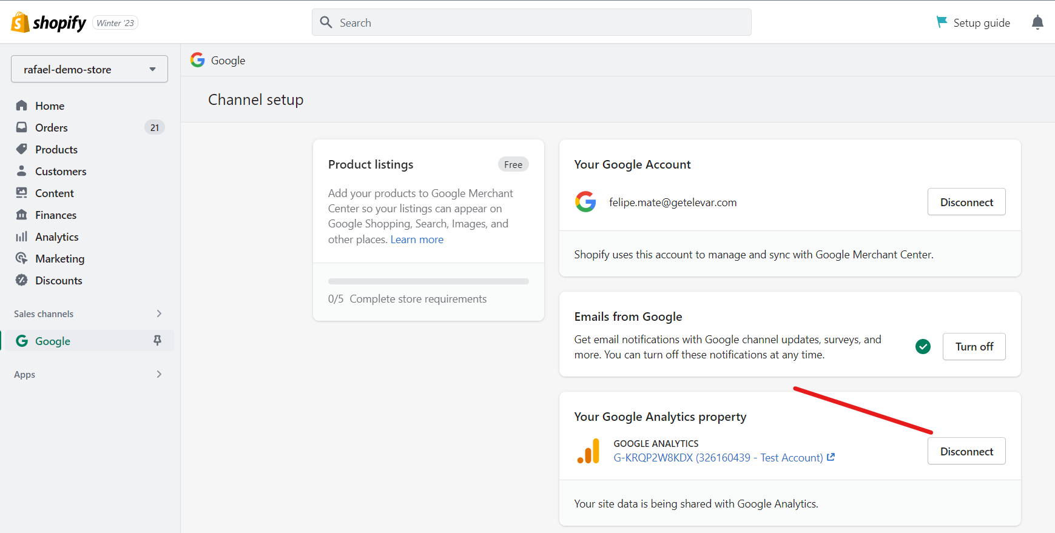Disconnect the Google Account
This screenshot has width=1055, height=533.
(966, 202)
